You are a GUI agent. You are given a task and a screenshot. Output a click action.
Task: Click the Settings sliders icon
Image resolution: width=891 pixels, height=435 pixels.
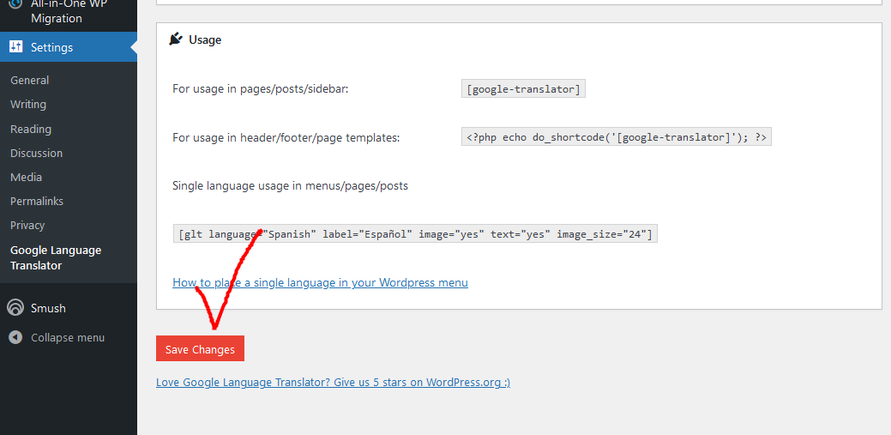click(x=15, y=47)
